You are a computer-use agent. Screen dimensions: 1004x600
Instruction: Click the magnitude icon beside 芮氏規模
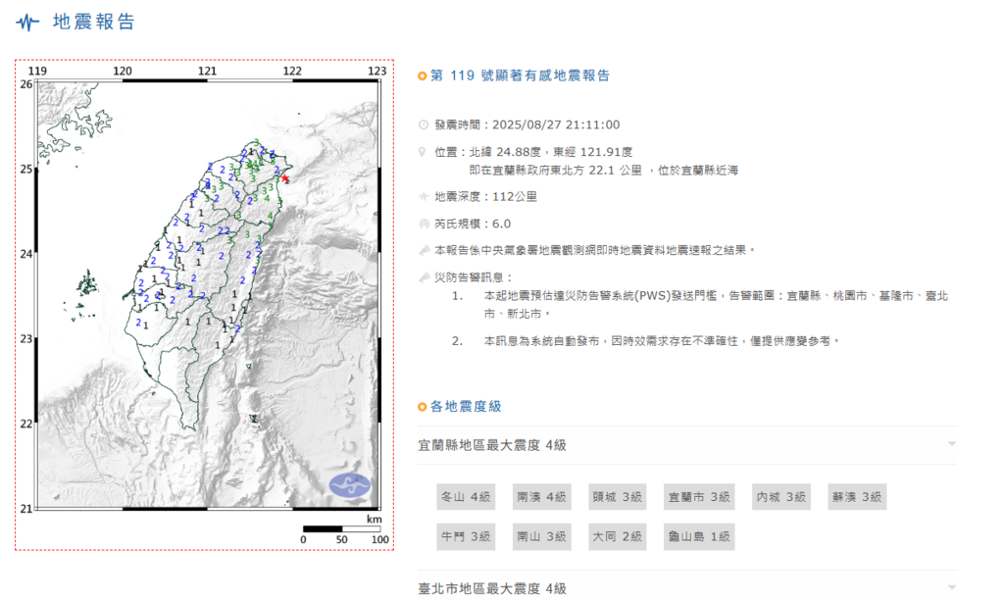[x=423, y=224]
